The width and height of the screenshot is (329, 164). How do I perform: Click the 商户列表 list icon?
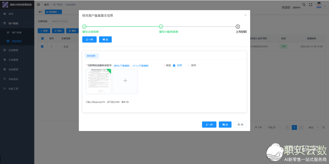coord(8,33)
